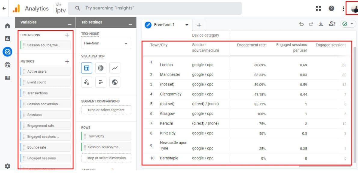The image size is (358, 175).
Task: Share exploration with people icon
Action: [x=332, y=24]
